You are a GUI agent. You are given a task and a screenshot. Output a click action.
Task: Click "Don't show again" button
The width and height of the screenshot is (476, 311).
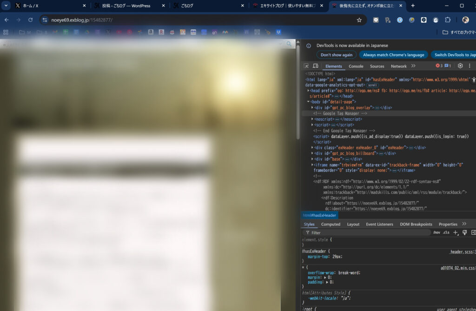(x=337, y=55)
